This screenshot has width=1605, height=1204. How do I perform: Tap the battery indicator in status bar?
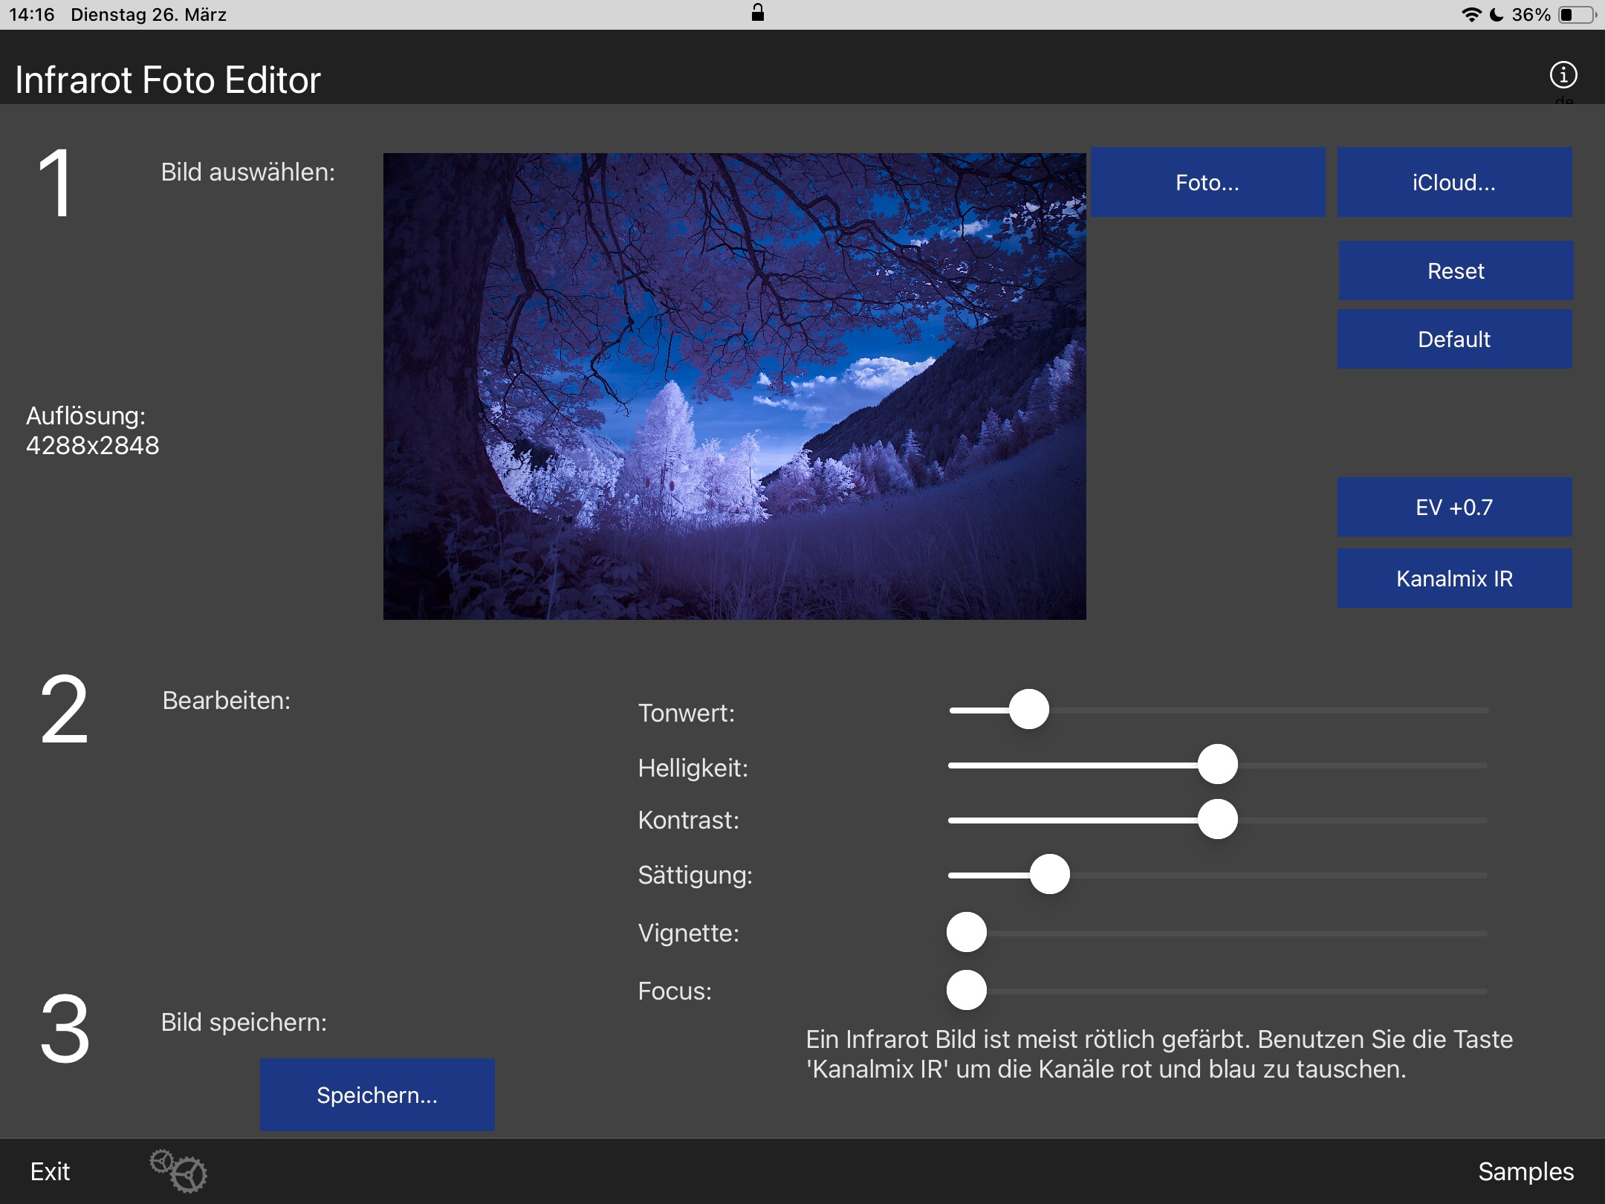(x=1577, y=15)
